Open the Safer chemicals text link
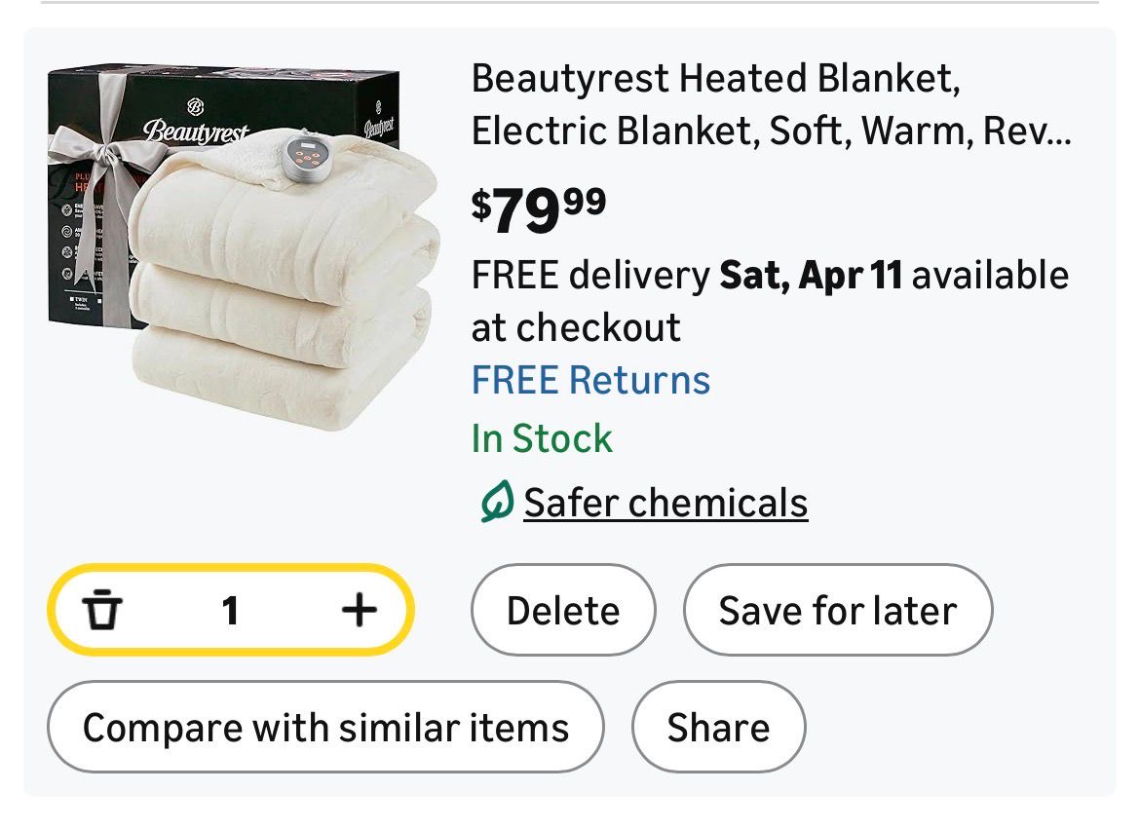Screen dimensions: 1140x829 click(x=665, y=504)
